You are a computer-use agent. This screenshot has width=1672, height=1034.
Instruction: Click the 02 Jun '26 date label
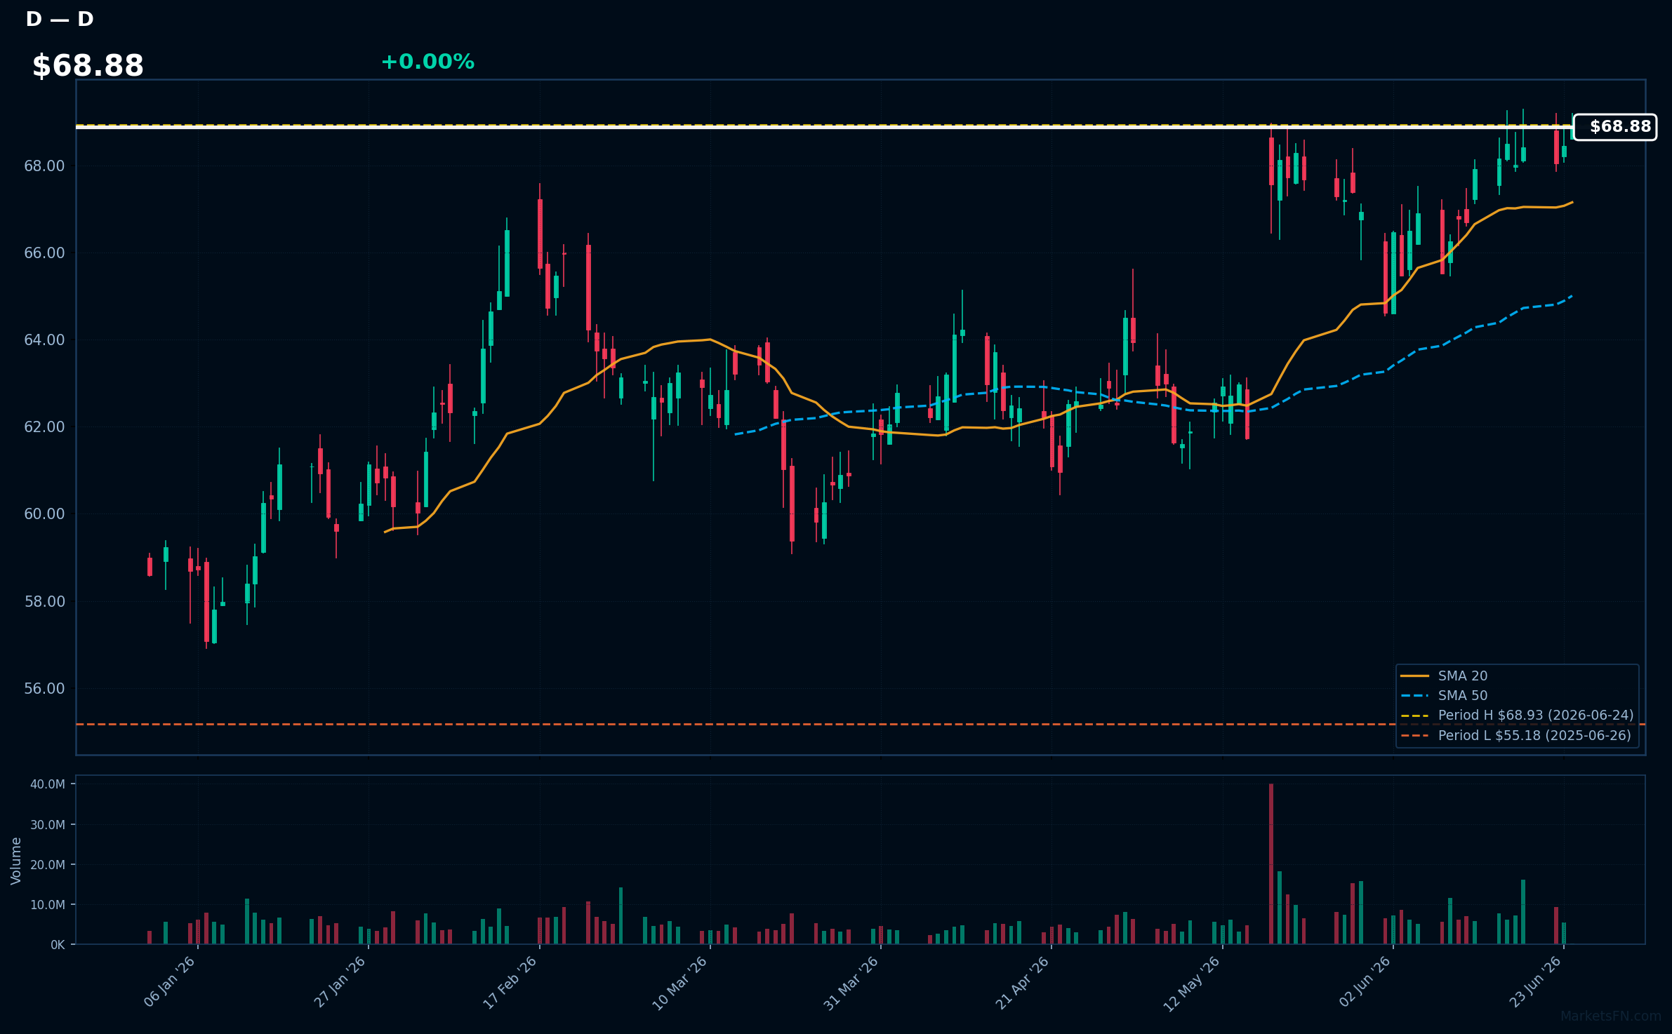[1365, 982]
